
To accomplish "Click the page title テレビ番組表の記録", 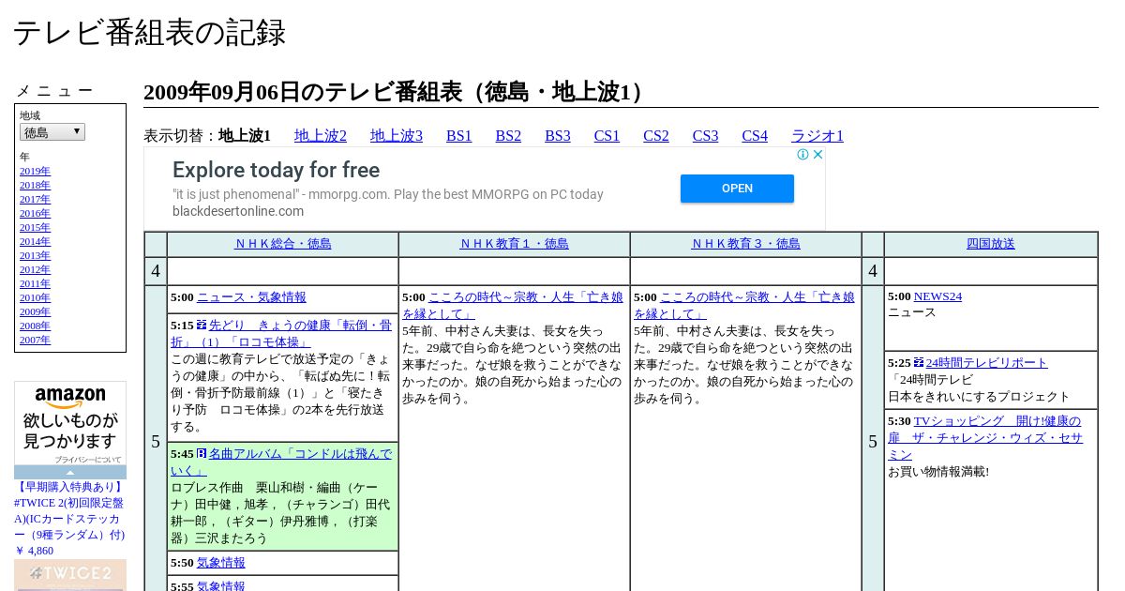I will click(149, 33).
